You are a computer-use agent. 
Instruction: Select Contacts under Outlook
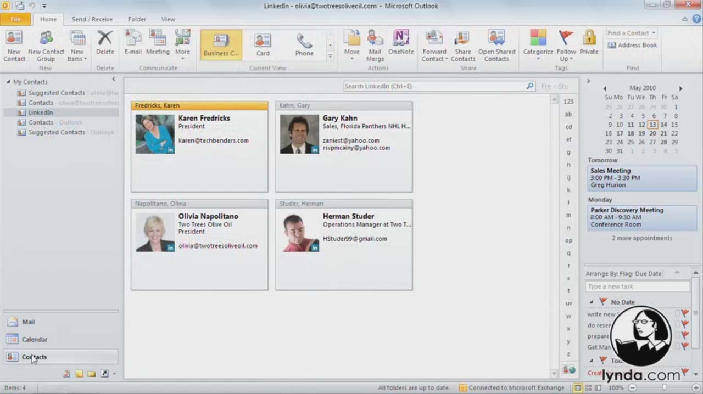pyautogui.click(x=49, y=122)
